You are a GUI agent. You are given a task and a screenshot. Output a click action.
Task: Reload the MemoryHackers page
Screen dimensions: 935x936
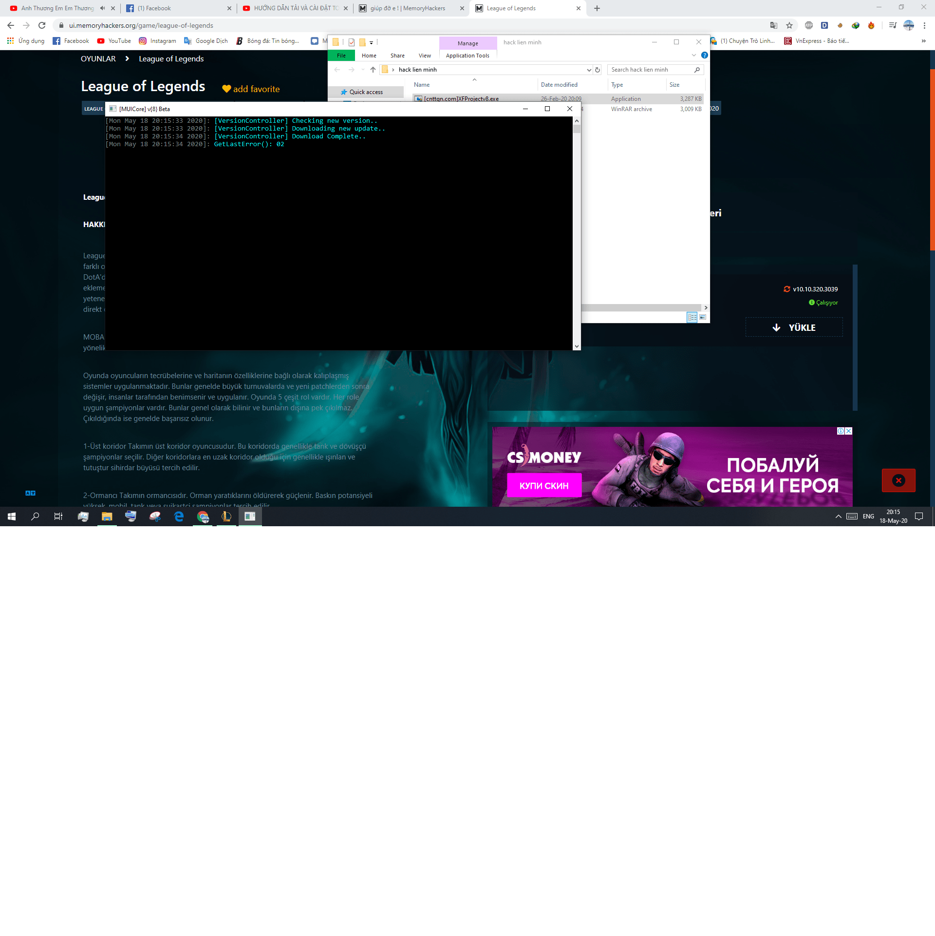42,25
